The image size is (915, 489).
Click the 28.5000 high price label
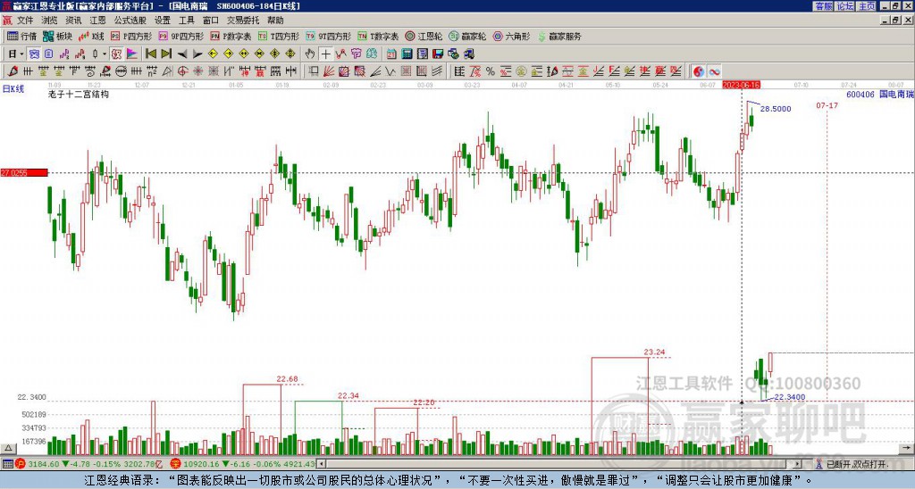(x=776, y=109)
